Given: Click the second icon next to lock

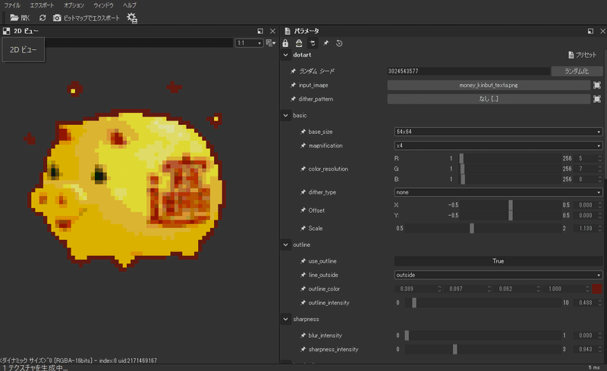Looking at the screenshot, I should pos(299,43).
